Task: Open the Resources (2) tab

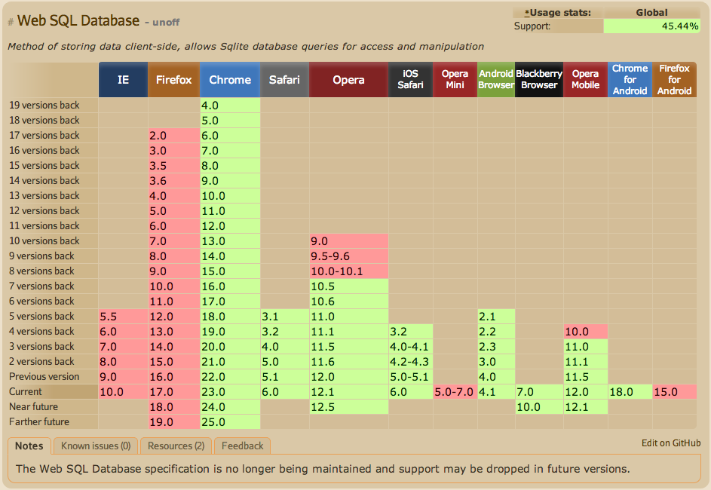Action: point(176,446)
